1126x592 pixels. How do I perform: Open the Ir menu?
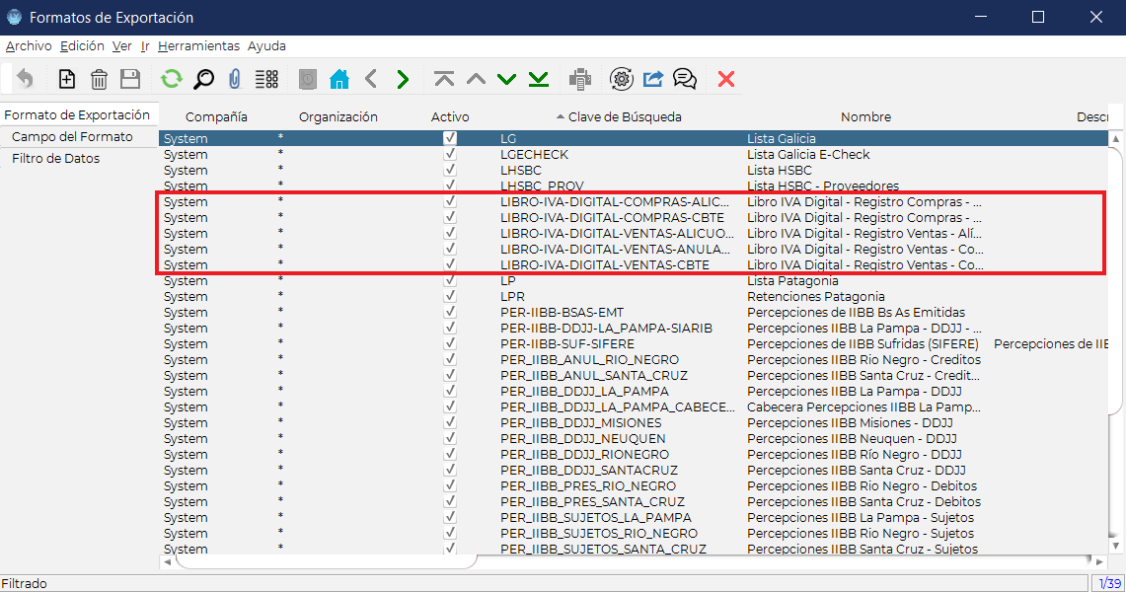tap(145, 46)
